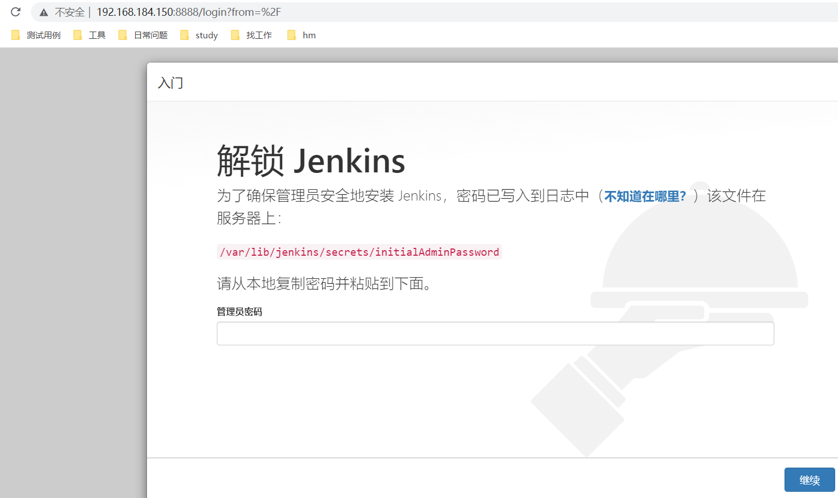This screenshot has width=838, height=498.
Task: Click the 入门 dialog title
Action: pyautogui.click(x=171, y=83)
